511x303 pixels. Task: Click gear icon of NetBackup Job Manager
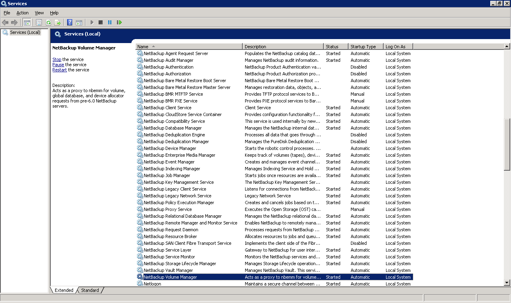(x=140, y=175)
